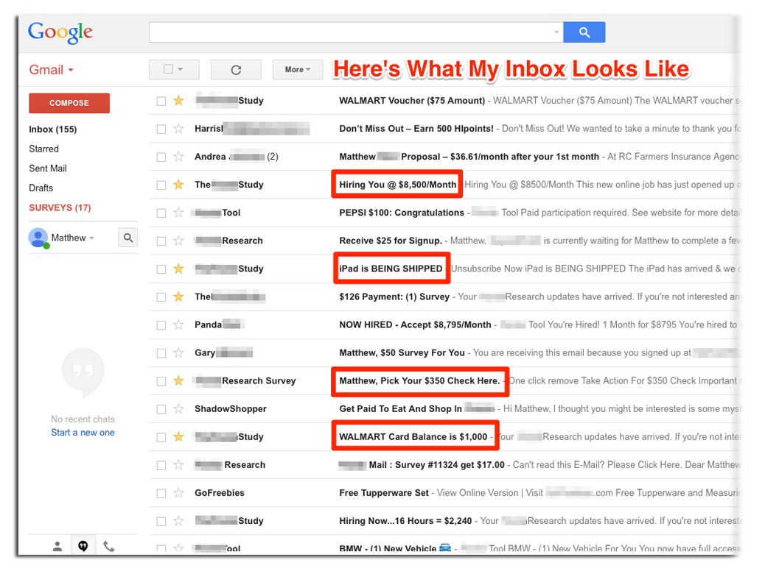The height and width of the screenshot is (568, 765).
Task: Go to the SURVEYS (17) label
Action: click(x=60, y=208)
